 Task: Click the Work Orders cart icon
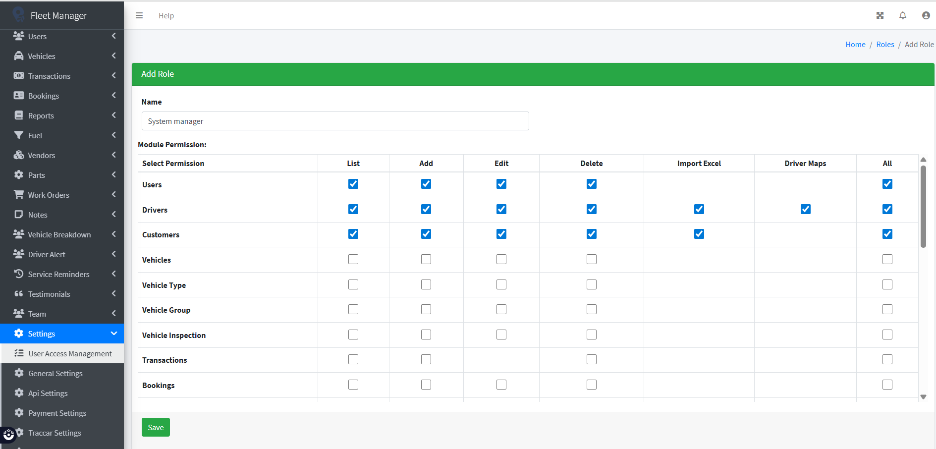[x=19, y=195]
